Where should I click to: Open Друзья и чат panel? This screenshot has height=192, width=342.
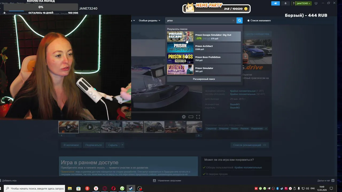326,181
